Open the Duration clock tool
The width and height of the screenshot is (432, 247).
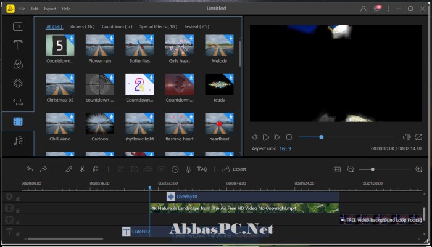point(175,169)
